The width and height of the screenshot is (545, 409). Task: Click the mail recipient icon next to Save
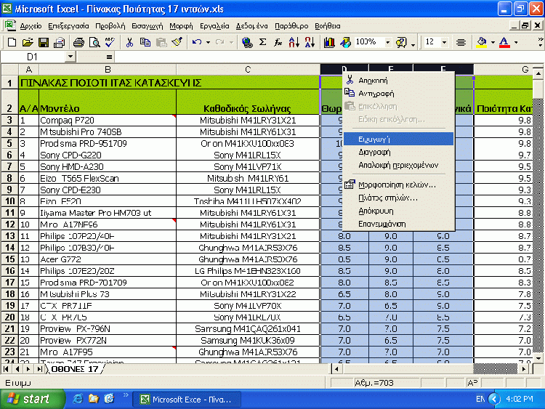(x=59, y=42)
